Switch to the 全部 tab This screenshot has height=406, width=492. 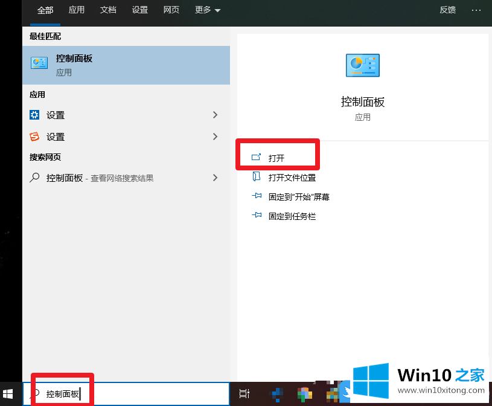pyautogui.click(x=45, y=10)
